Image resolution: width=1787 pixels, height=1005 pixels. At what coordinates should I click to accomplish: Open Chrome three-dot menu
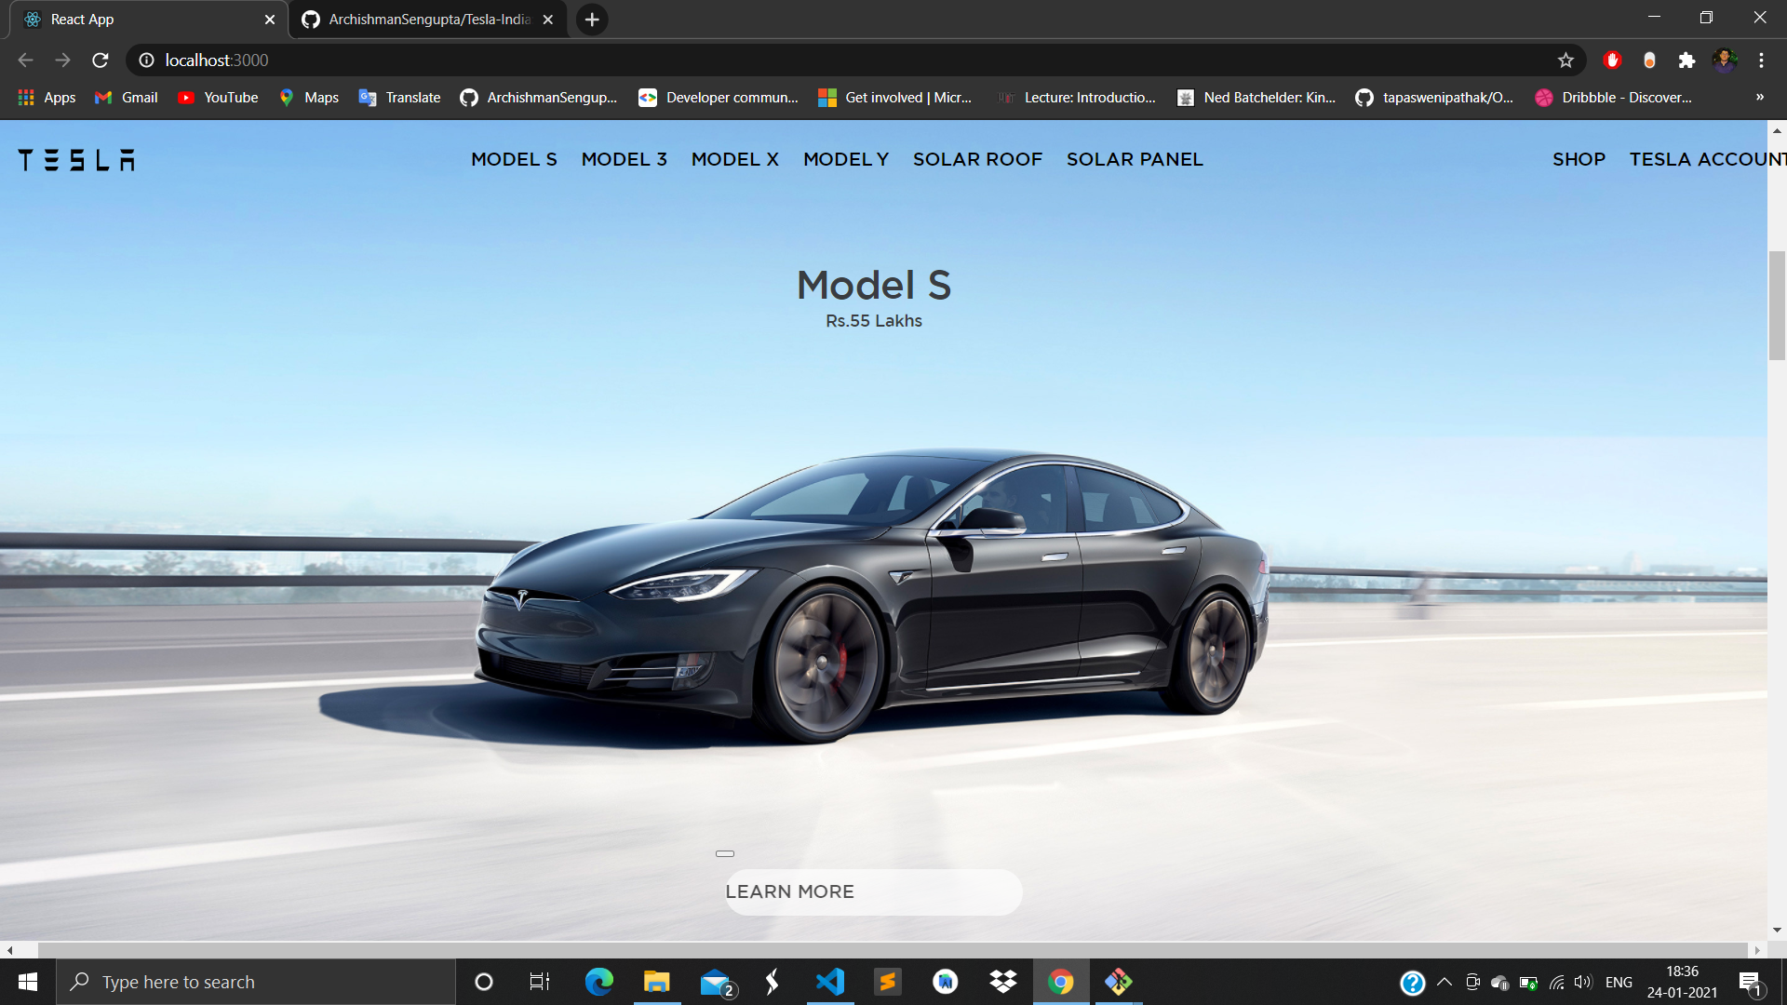(x=1761, y=60)
